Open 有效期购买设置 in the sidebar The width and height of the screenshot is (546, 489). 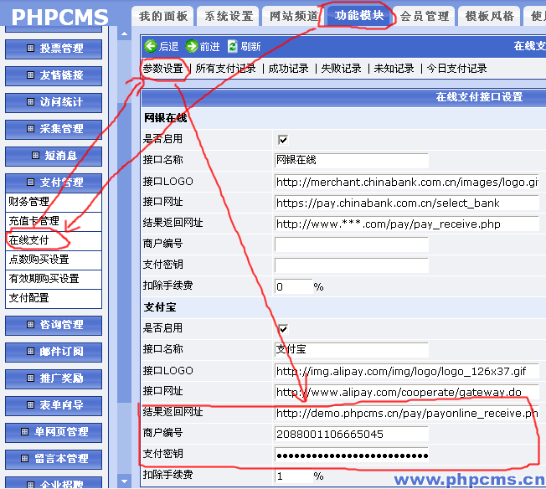click(54, 279)
